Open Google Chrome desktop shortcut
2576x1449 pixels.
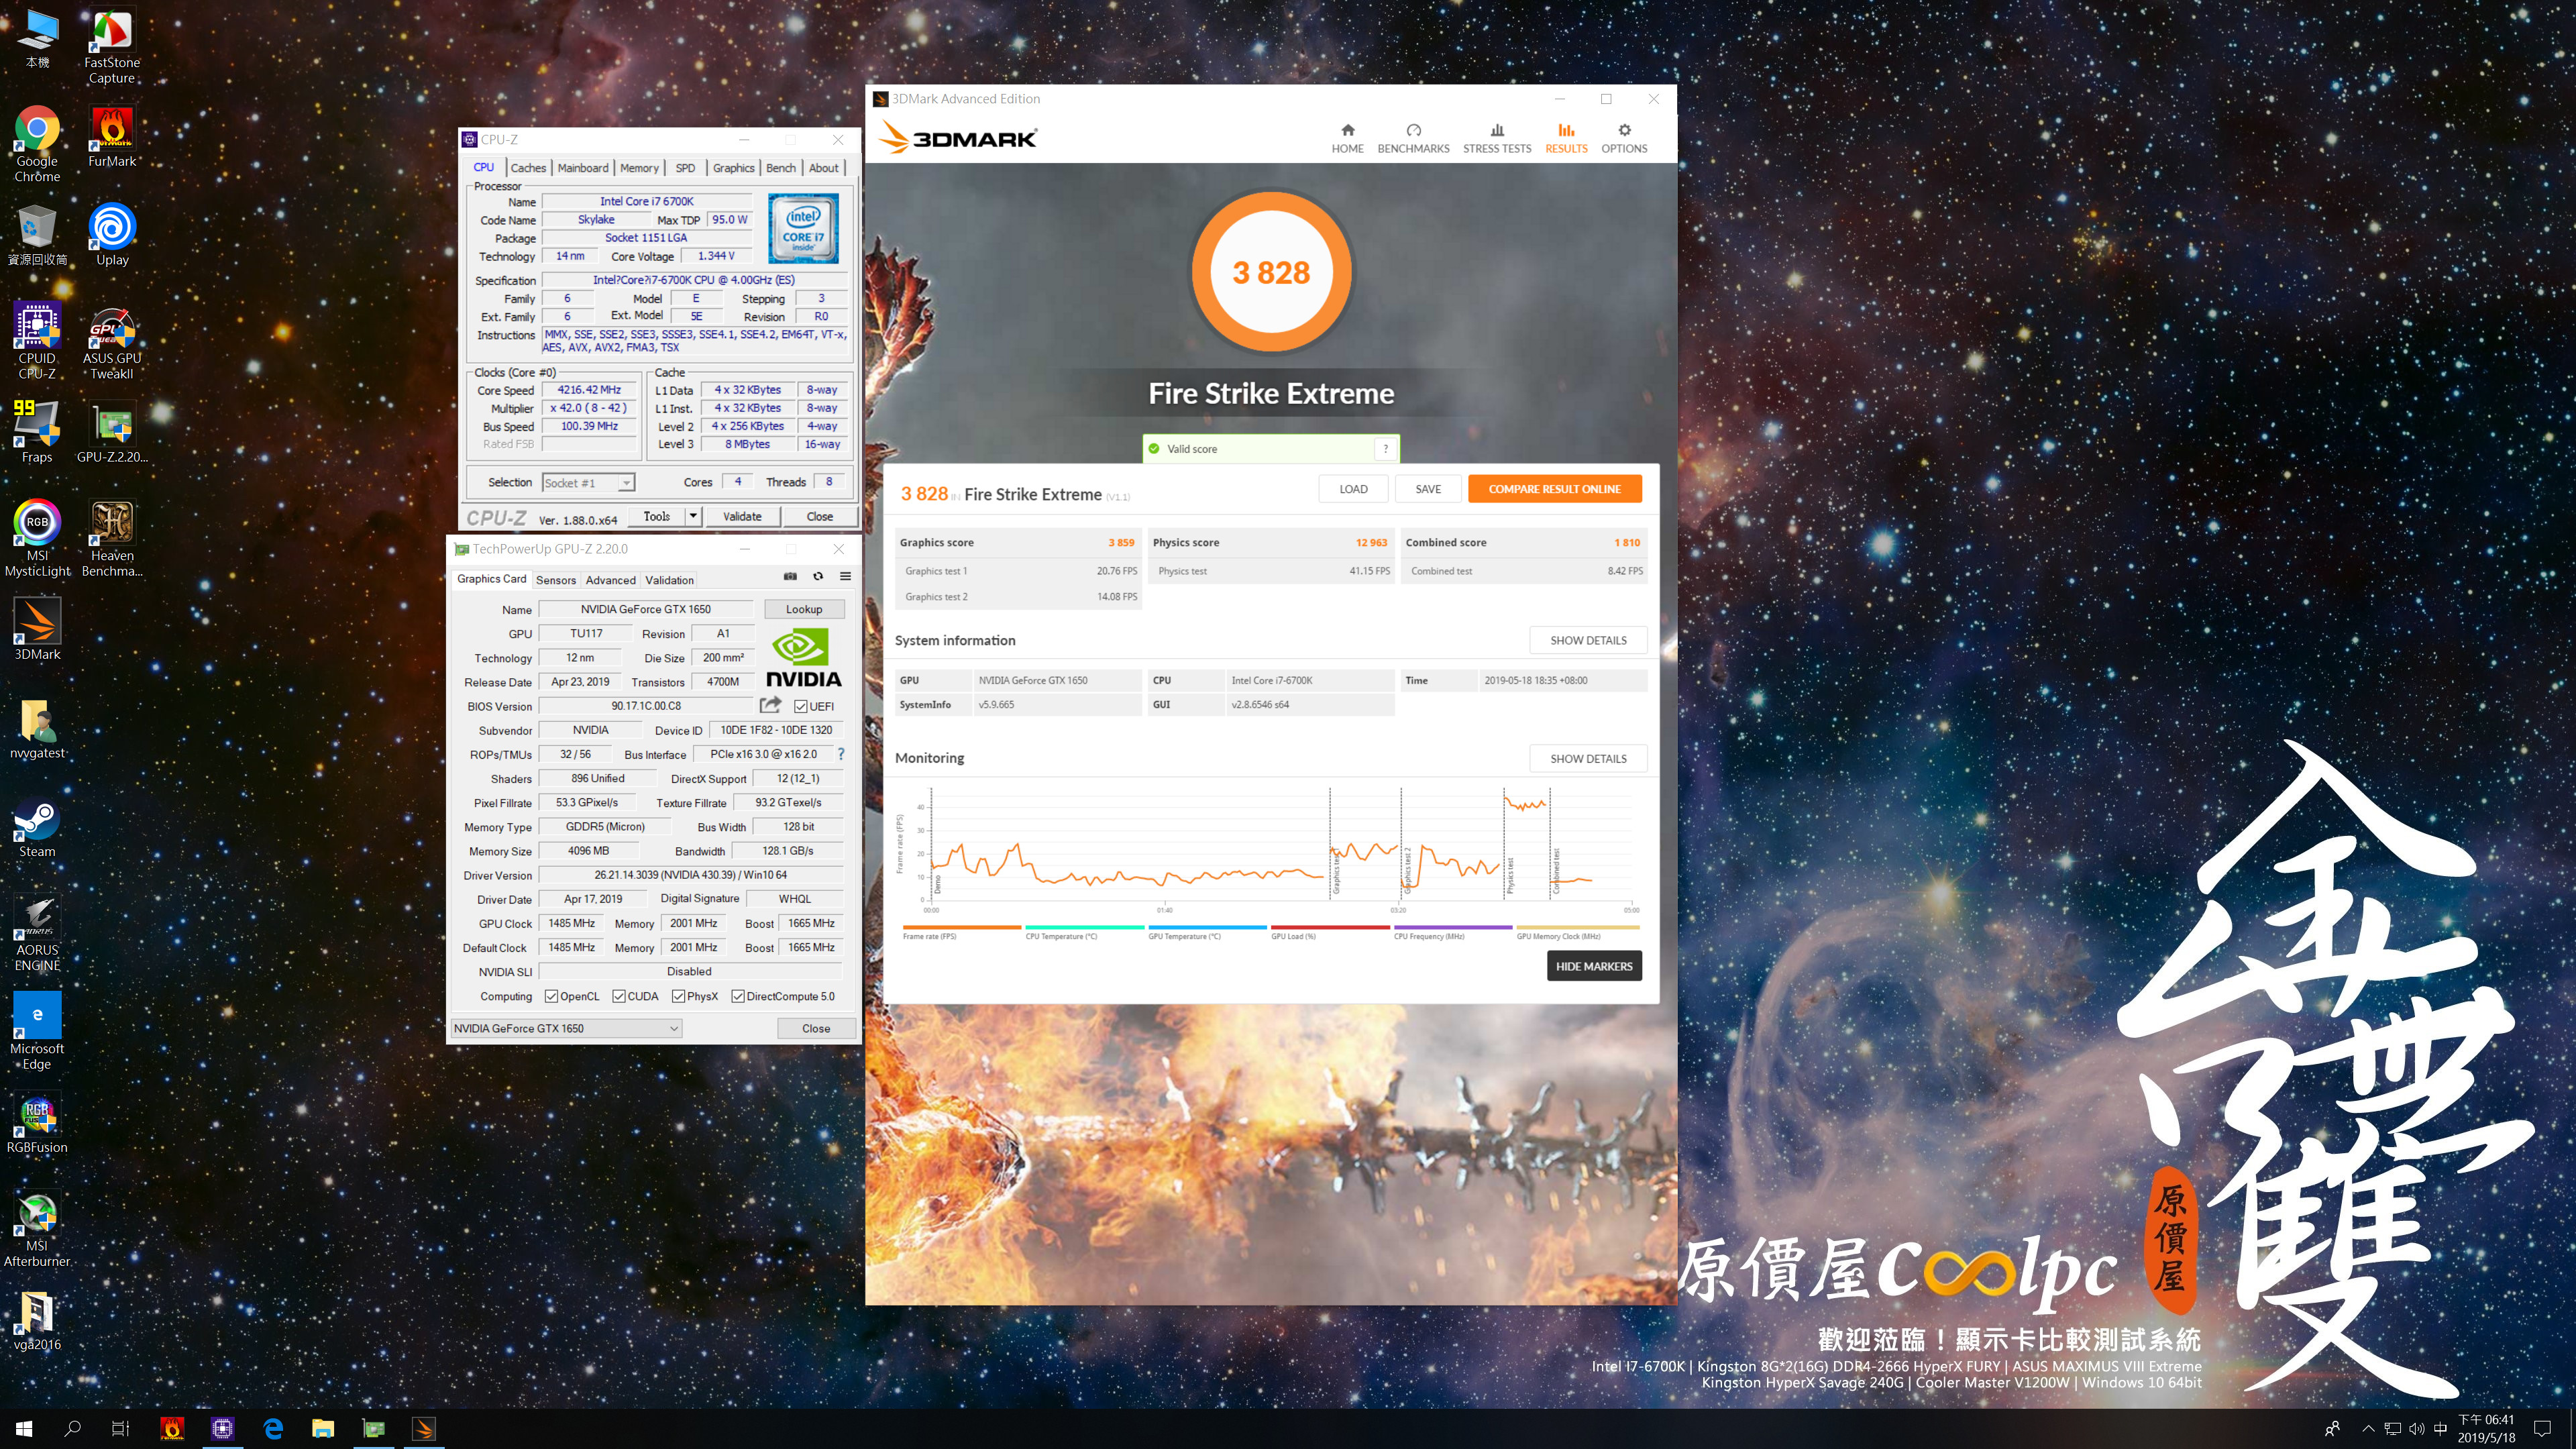click(37, 144)
